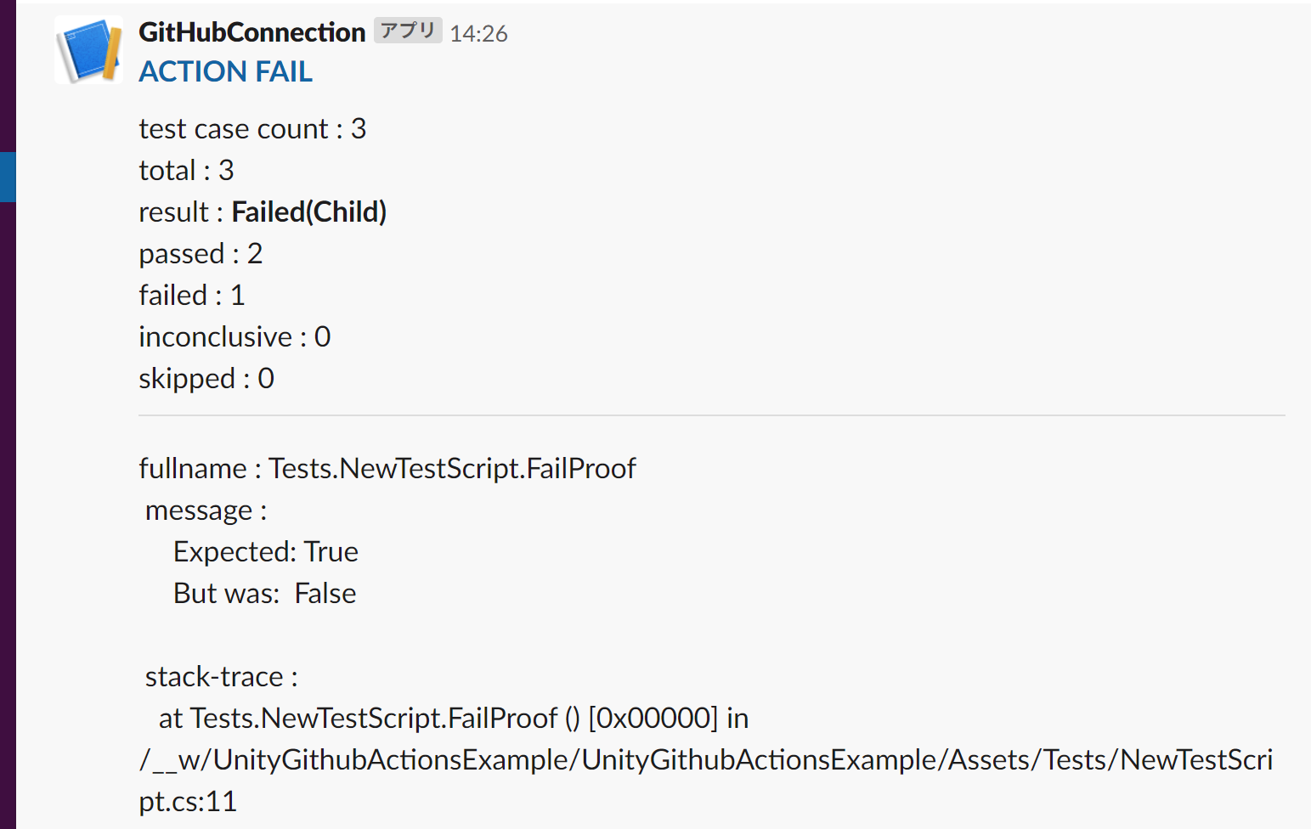The height and width of the screenshot is (829, 1311).
Task: Click the "inconclusive : 0" line
Action: click(x=235, y=337)
